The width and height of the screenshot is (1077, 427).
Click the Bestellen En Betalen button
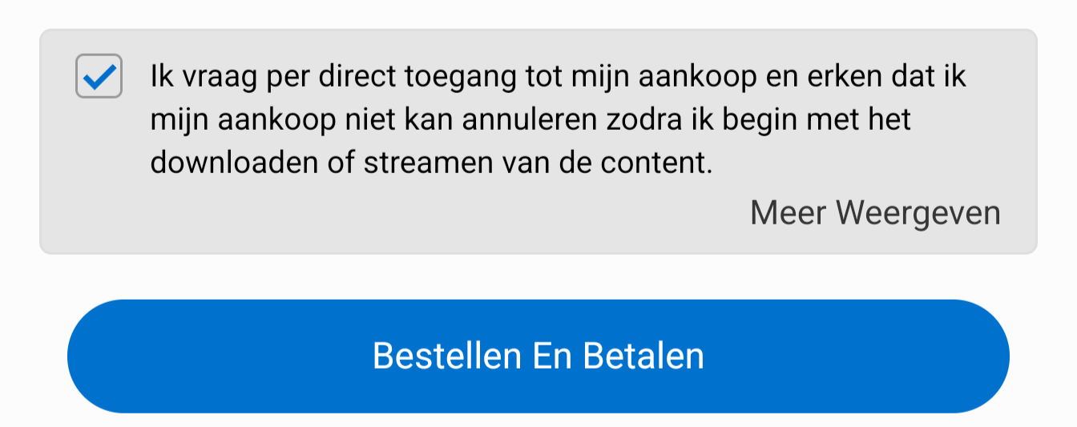pyautogui.click(x=538, y=357)
